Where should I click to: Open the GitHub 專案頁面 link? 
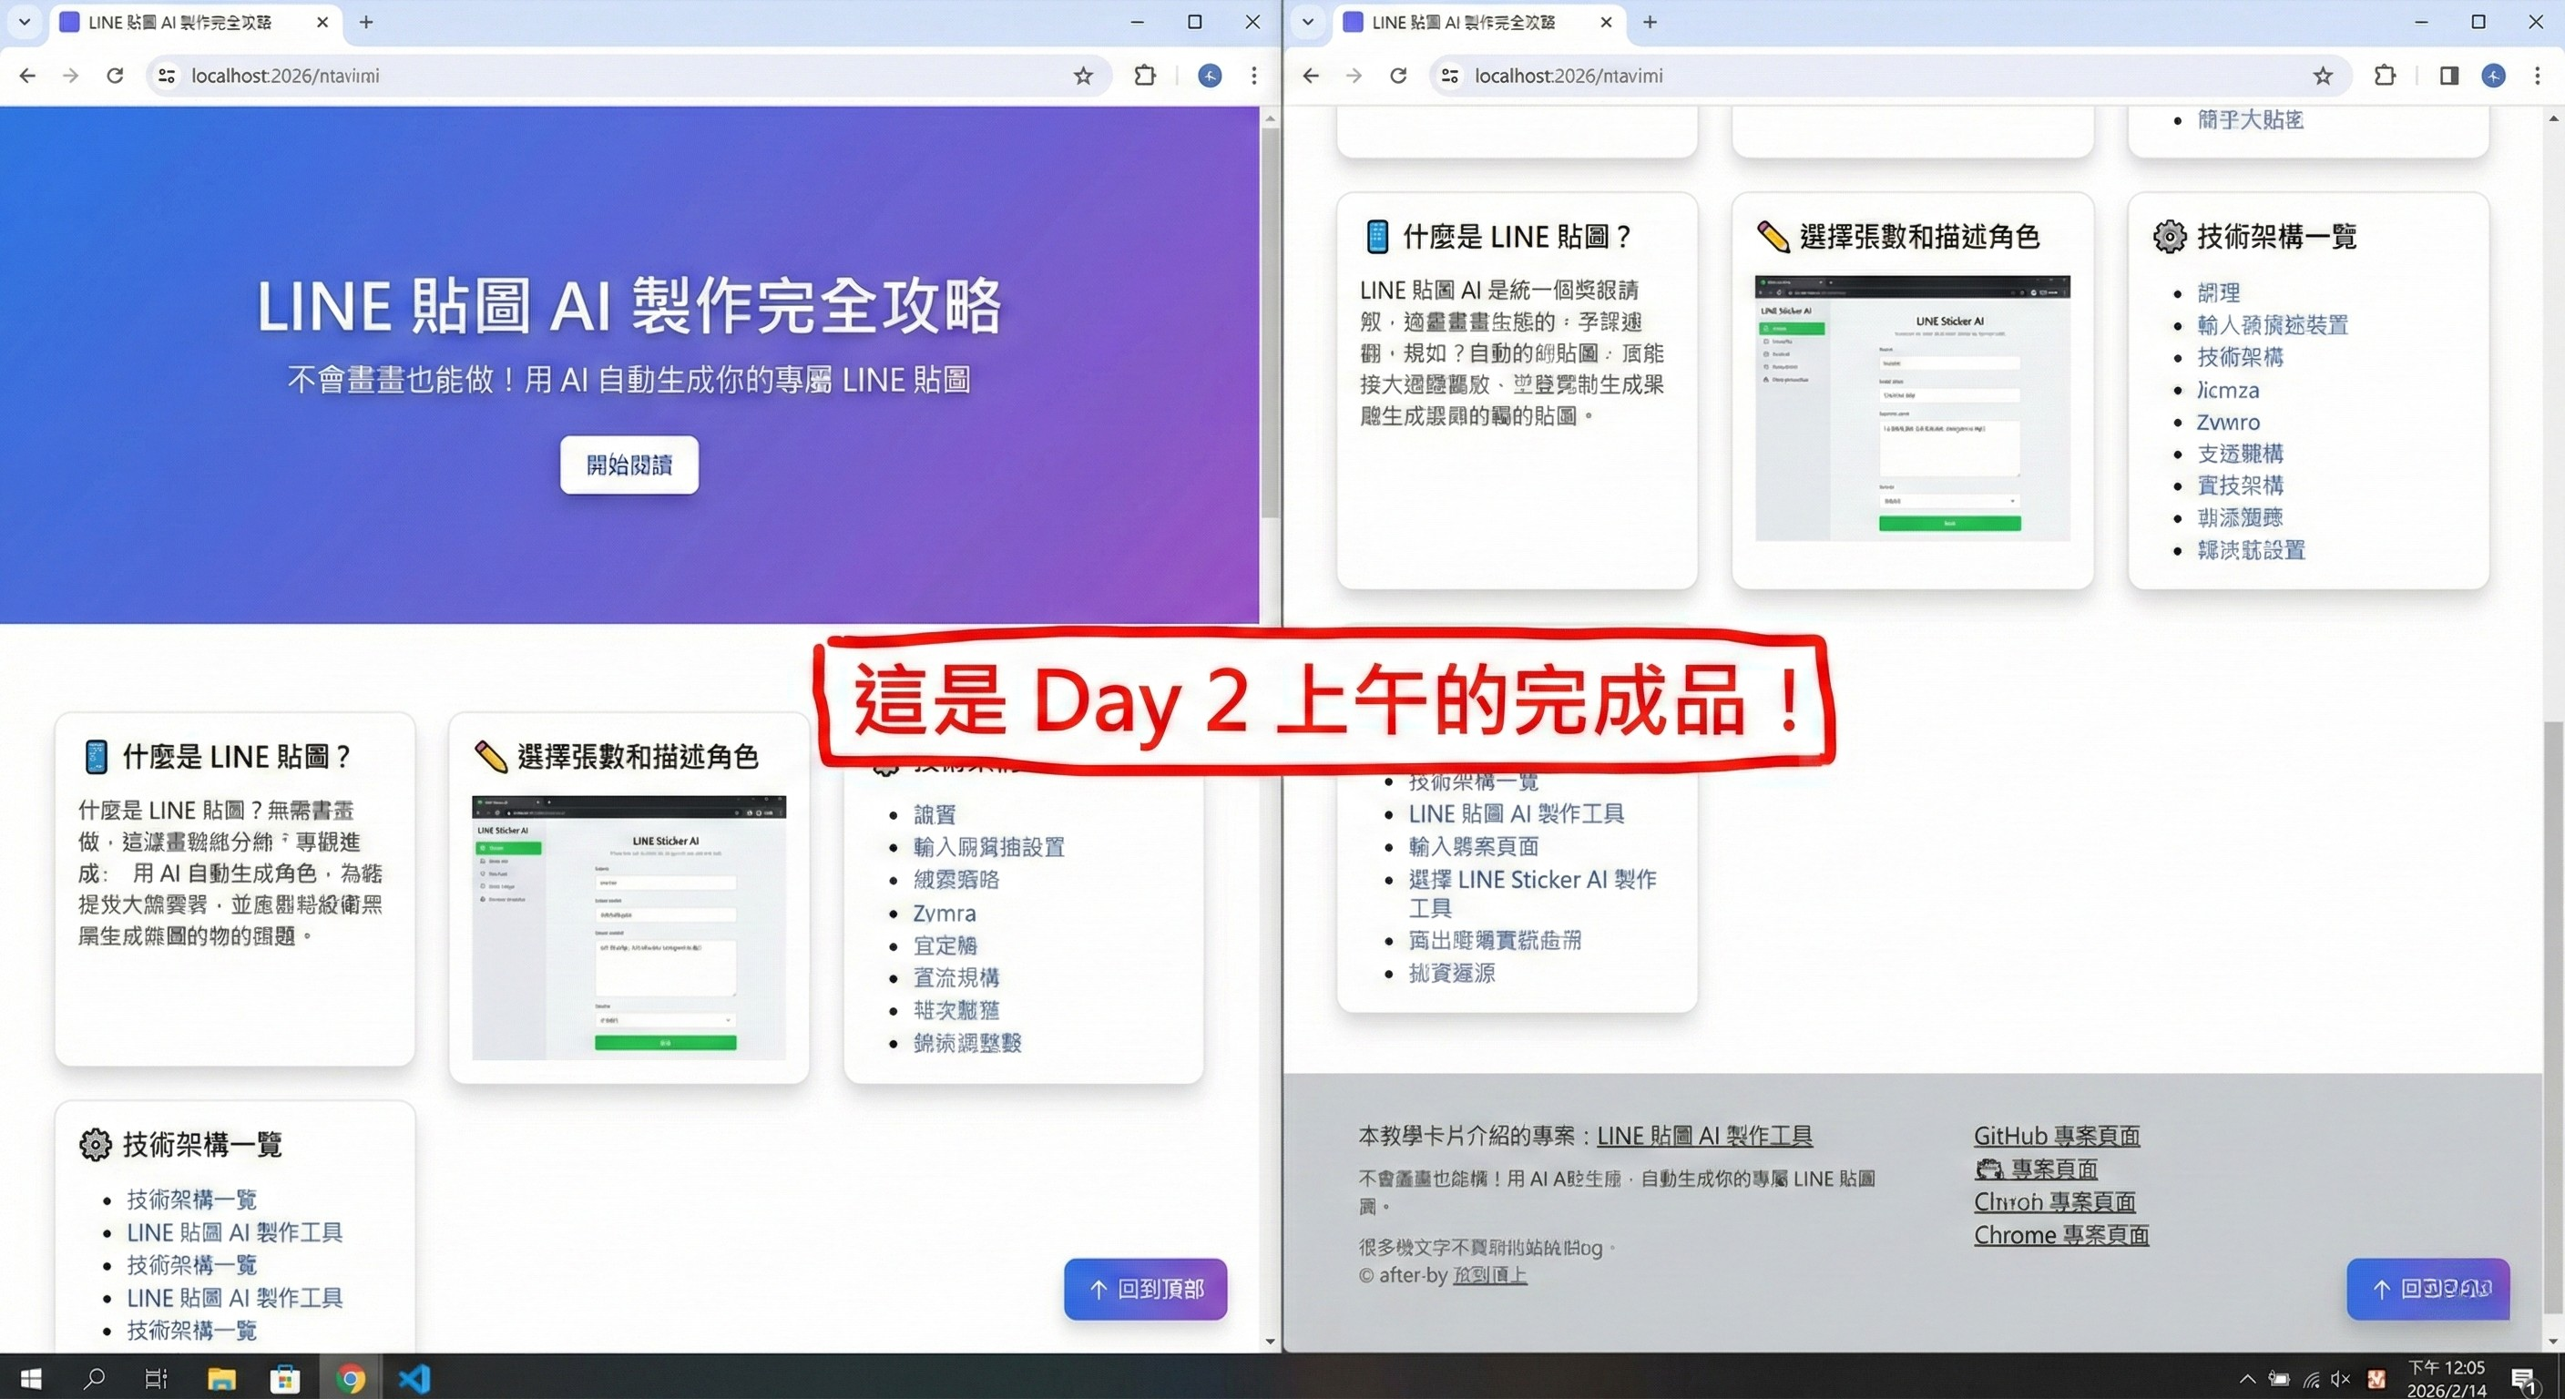(2057, 1135)
